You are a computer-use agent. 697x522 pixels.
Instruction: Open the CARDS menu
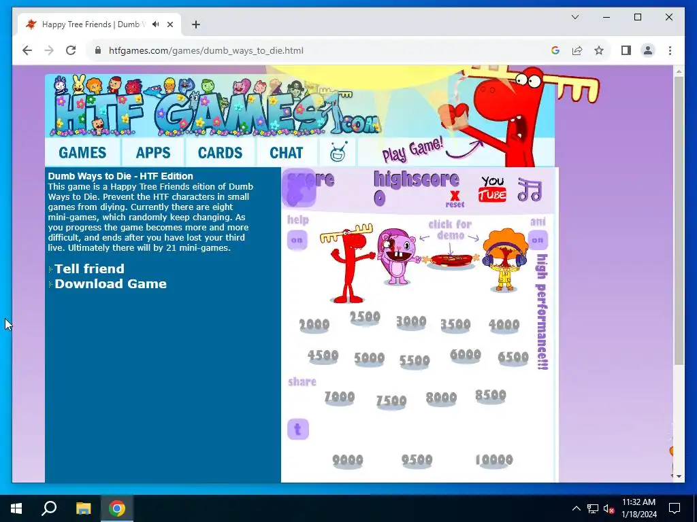pos(220,153)
